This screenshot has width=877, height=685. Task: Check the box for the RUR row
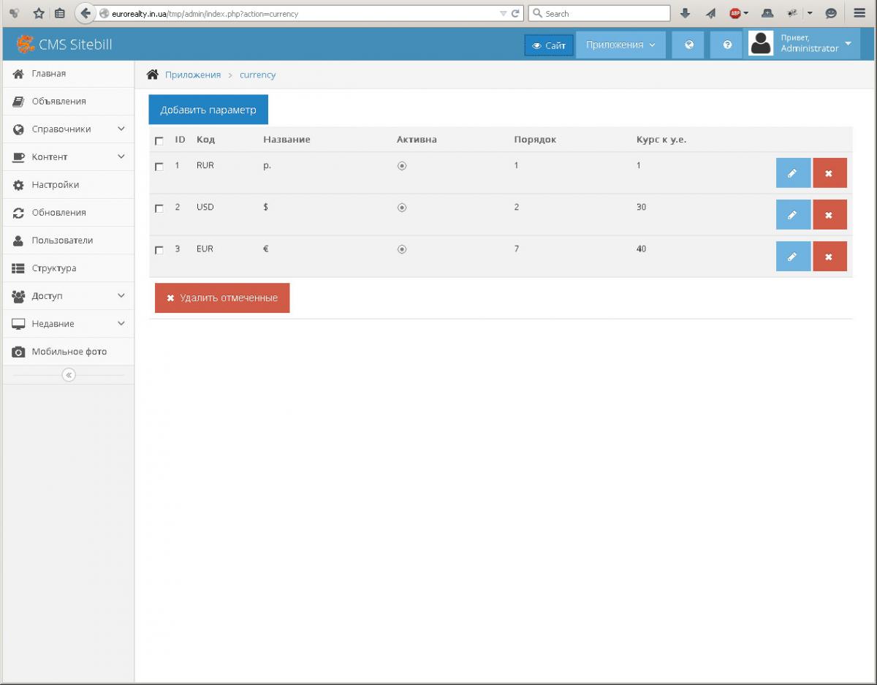click(x=159, y=167)
